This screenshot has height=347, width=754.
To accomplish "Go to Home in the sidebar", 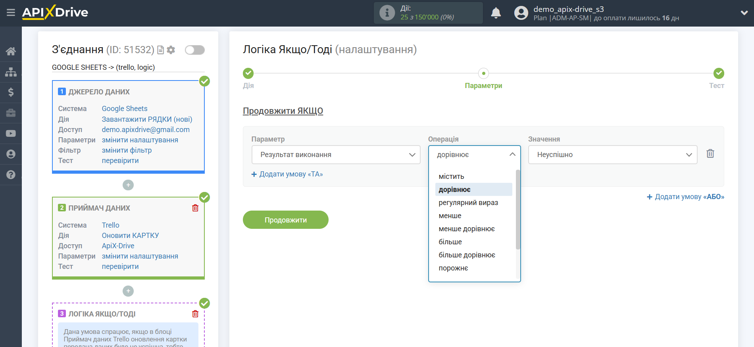I will tap(11, 51).
